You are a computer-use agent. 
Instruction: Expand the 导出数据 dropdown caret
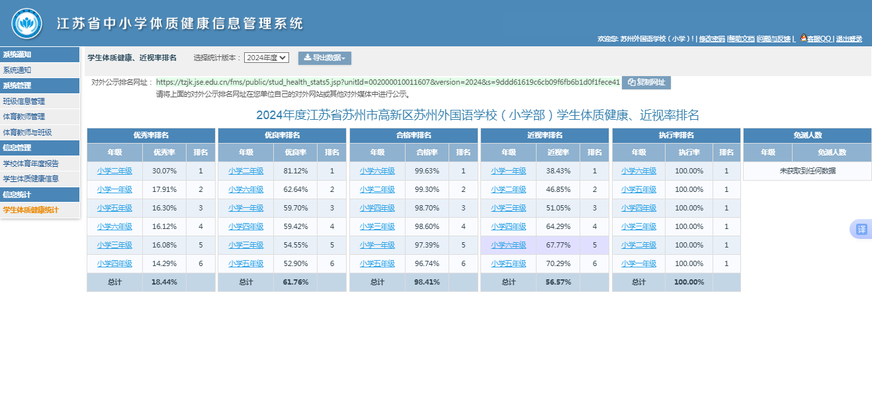343,58
